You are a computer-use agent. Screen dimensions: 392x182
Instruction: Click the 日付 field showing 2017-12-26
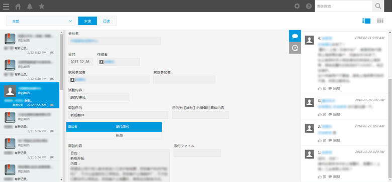81,62
